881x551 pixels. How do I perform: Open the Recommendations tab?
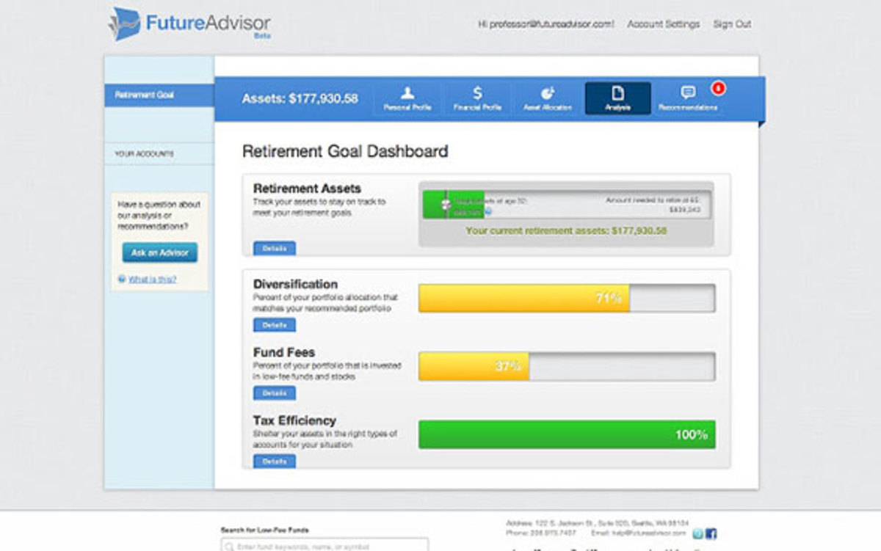[688, 98]
